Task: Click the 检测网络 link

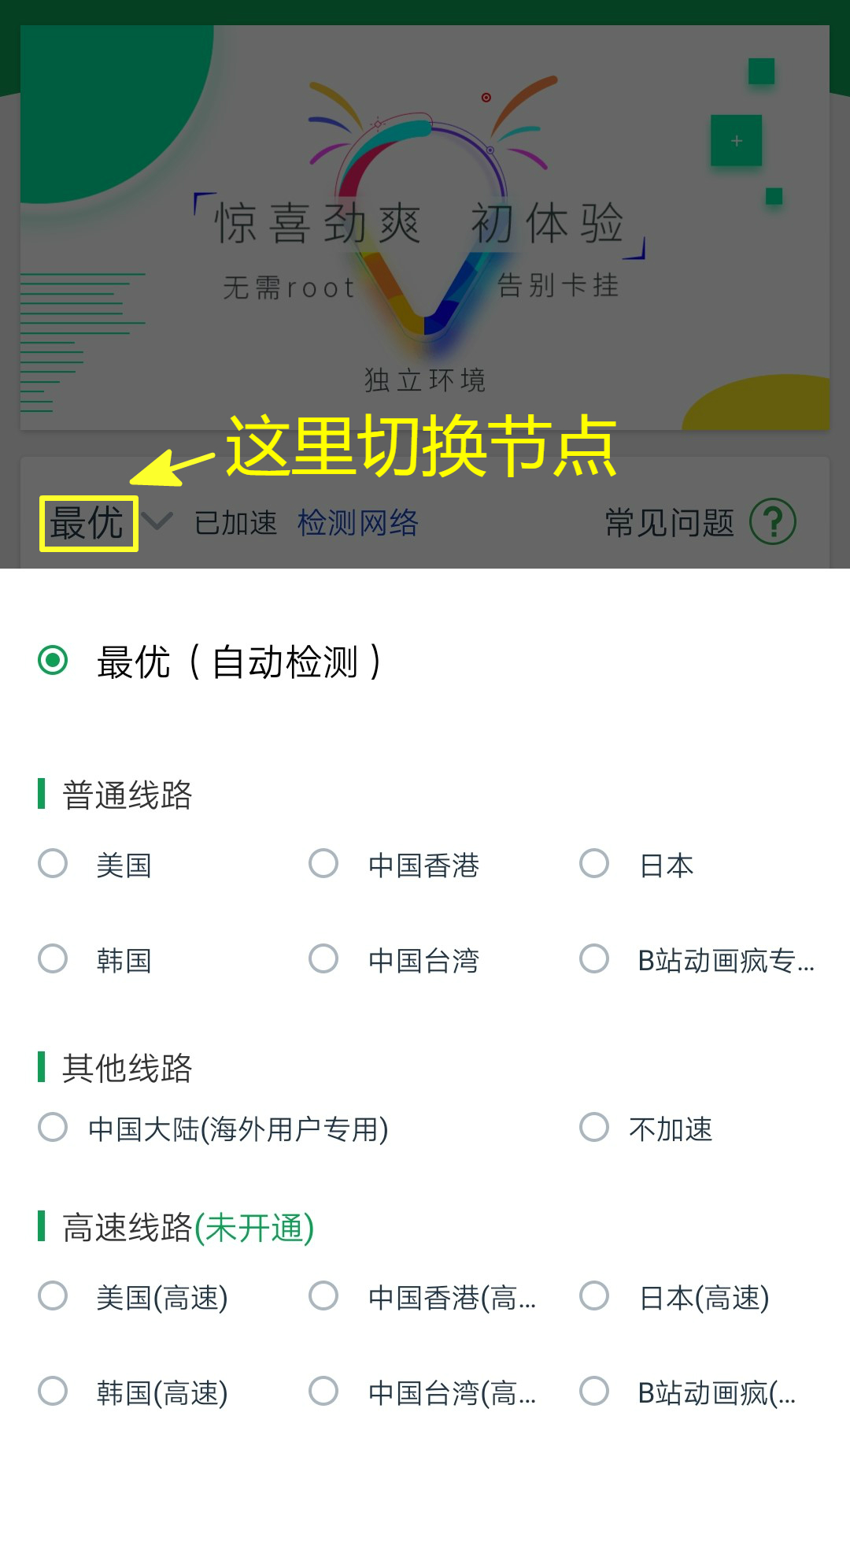Action: tap(359, 522)
